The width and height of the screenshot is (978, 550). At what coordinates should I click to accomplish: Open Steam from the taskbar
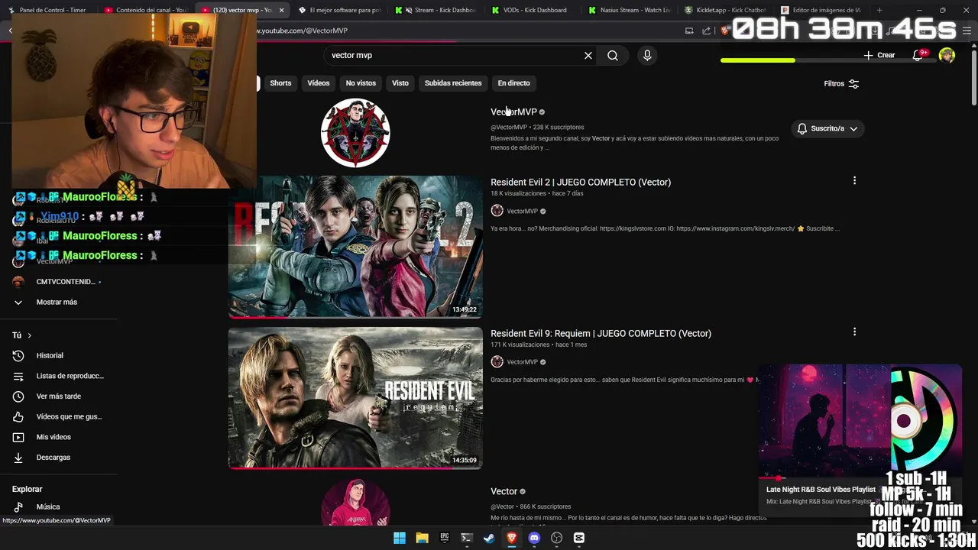(489, 538)
